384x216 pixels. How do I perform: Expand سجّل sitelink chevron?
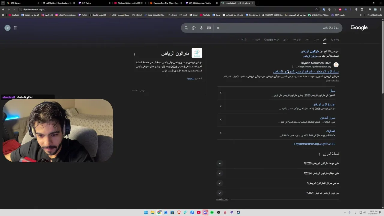(x=221, y=93)
